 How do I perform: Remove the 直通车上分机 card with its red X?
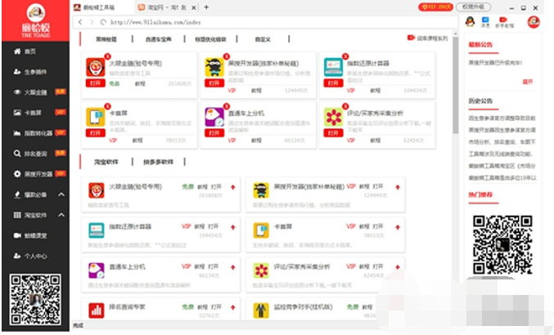[x=227, y=106]
